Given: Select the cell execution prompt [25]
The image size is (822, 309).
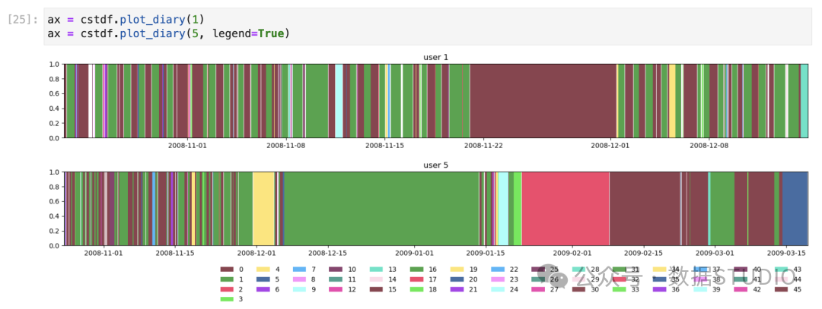Looking at the screenshot, I should pyautogui.click(x=23, y=20).
